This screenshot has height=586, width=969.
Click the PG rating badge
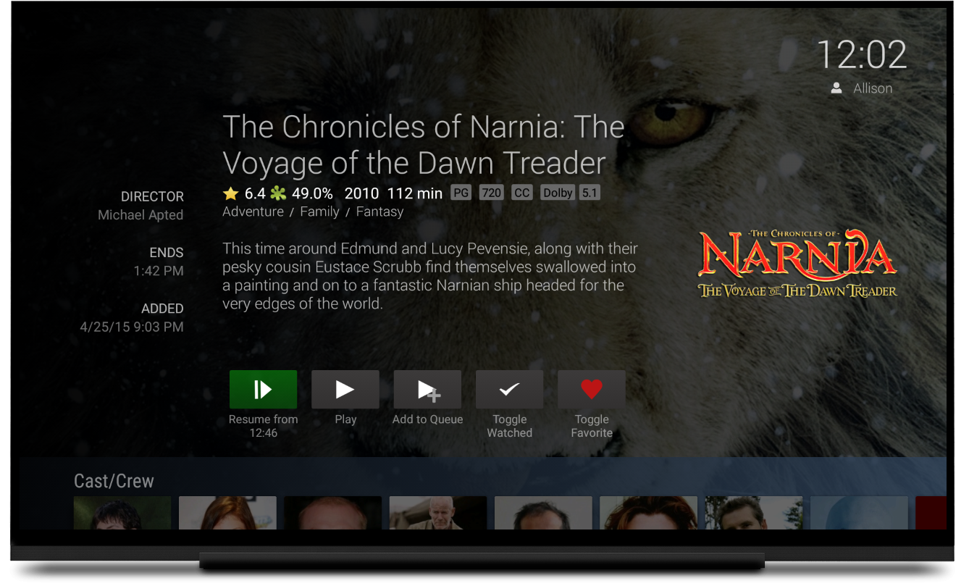461,193
